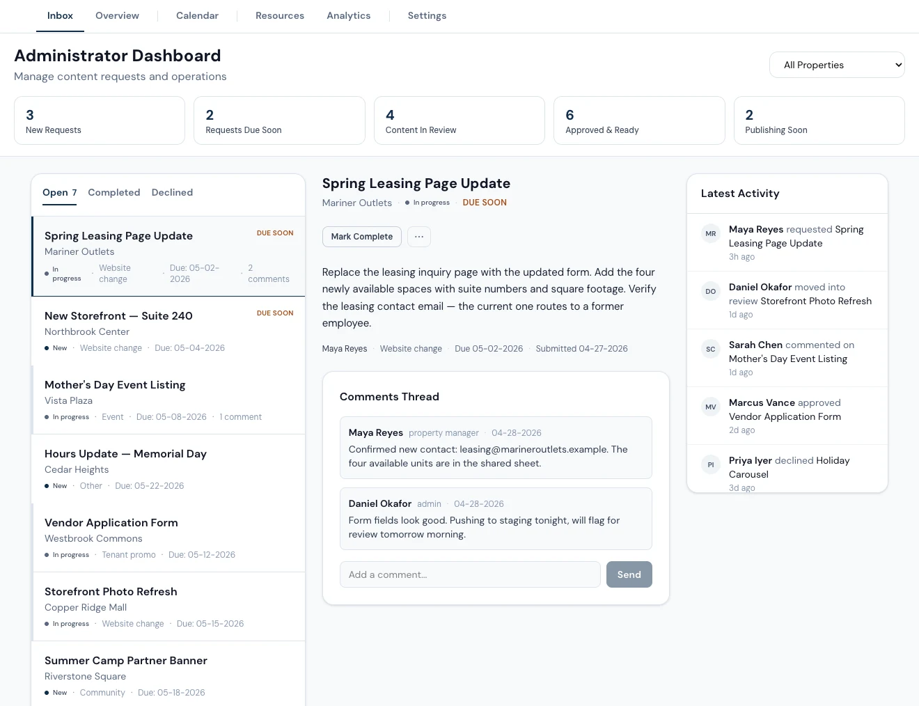Open the Hours Update — Memorial Day request
The width and height of the screenshot is (919, 706).
[x=168, y=469]
